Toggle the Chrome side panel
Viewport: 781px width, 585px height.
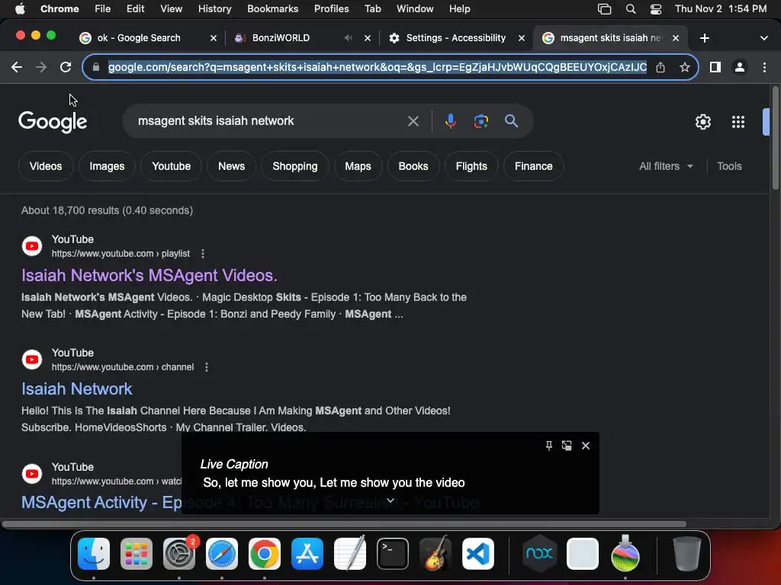(715, 67)
